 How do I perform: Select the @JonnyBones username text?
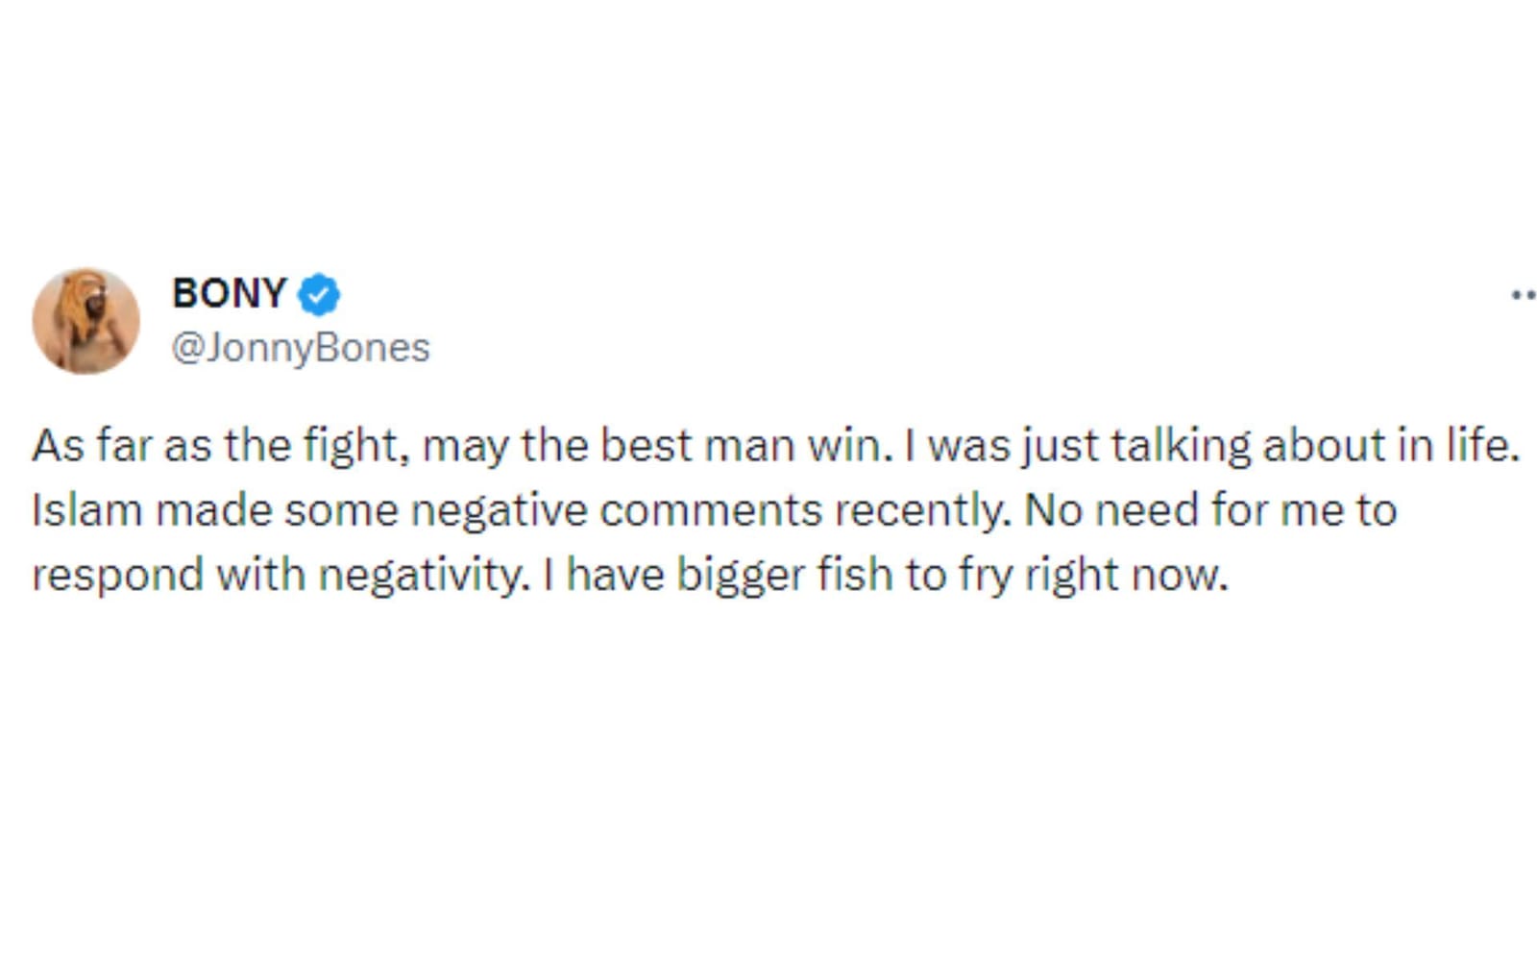301,346
